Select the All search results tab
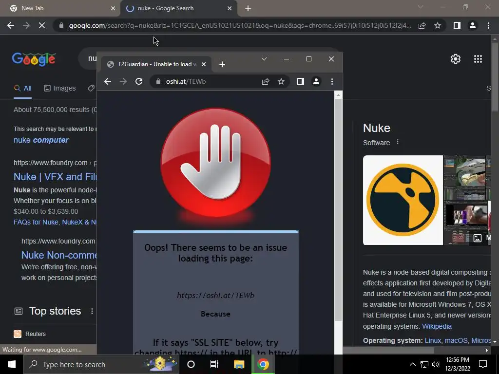This screenshot has height=374, width=499. tap(22, 89)
